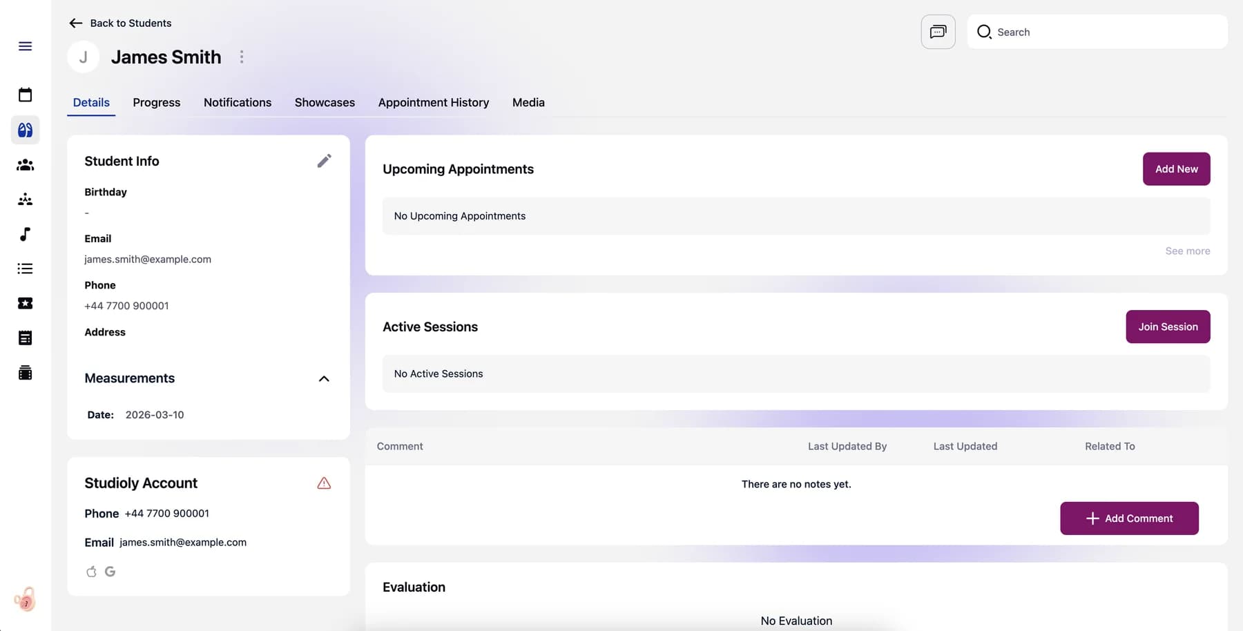This screenshot has width=1243, height=631.
Task: Switch to the Details tab
Action: coord(91,102)
